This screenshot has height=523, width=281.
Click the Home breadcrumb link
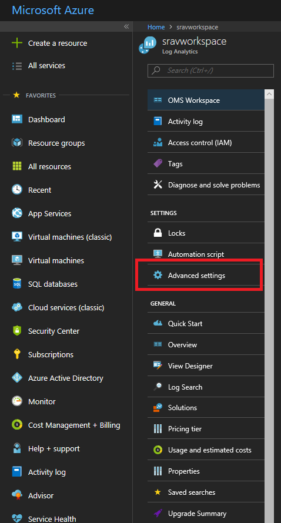coord(156,27)
